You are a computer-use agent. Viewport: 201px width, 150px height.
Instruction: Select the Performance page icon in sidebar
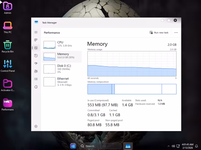pyautogui.click(x=36, y=48)
